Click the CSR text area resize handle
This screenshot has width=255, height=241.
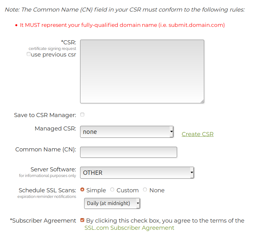(202, 101)
